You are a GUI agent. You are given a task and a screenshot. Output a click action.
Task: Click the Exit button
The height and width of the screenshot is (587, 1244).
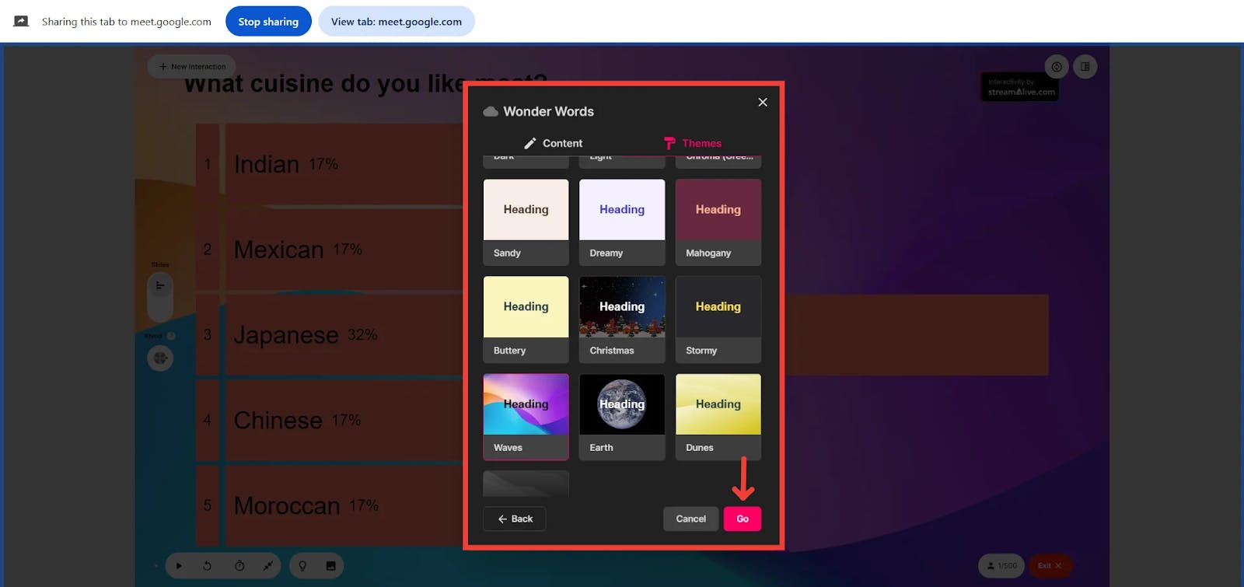[1050, 566]
